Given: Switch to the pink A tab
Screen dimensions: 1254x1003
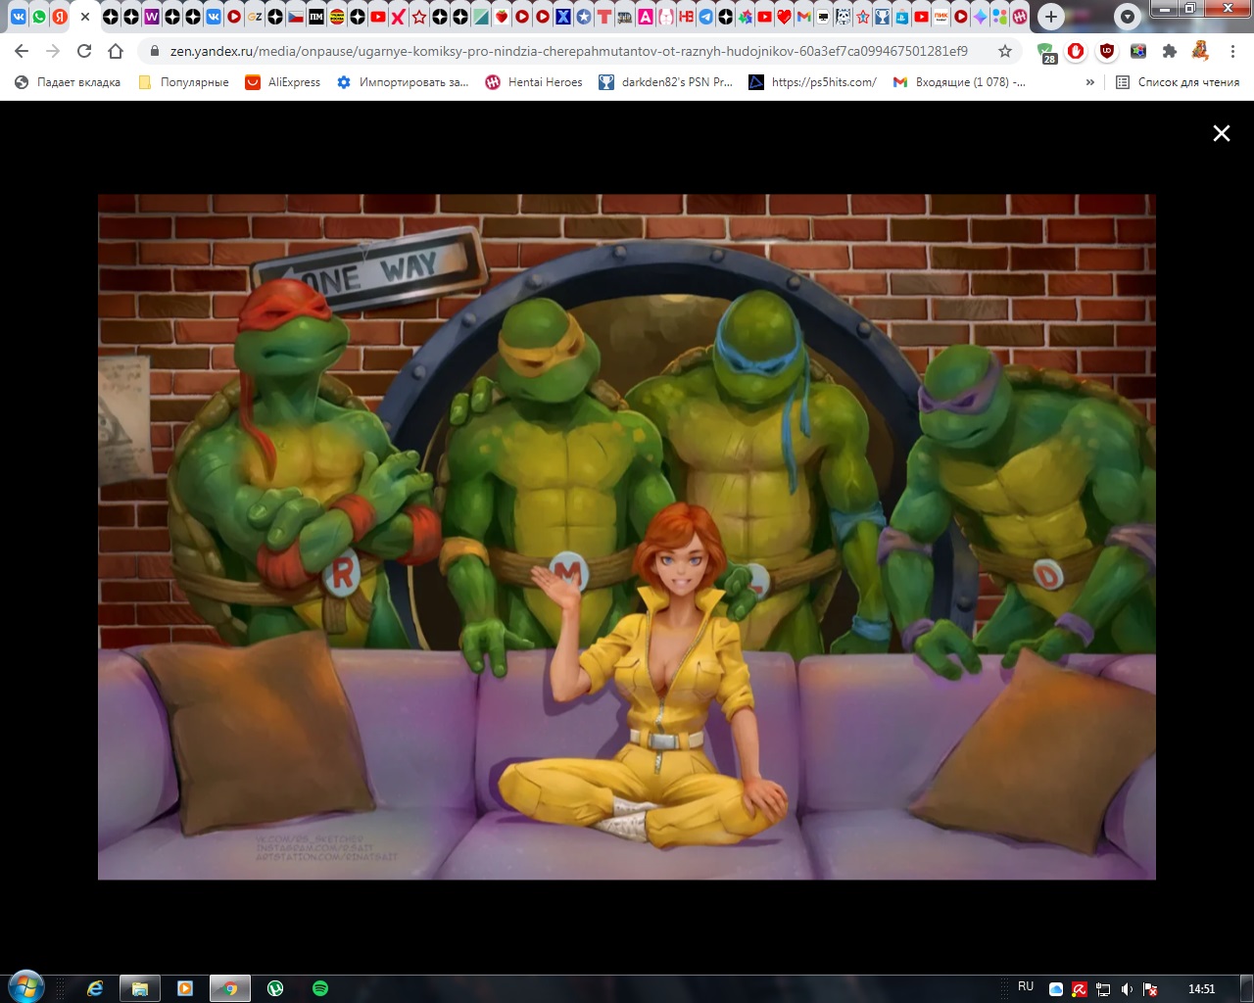Looking at the screenshot, I should (646, 17).
